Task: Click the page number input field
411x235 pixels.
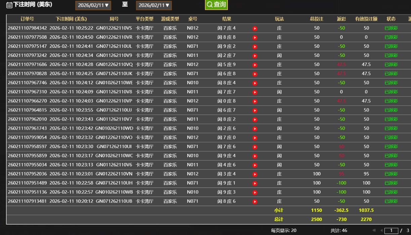Action: 391,231
